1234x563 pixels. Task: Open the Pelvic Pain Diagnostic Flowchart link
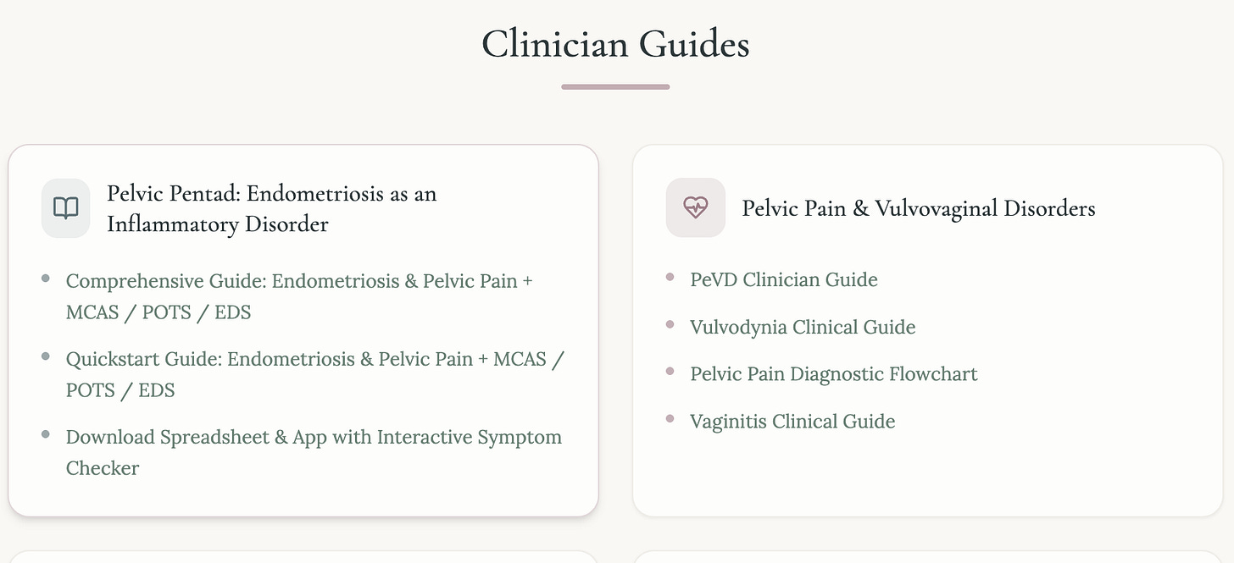834,374
